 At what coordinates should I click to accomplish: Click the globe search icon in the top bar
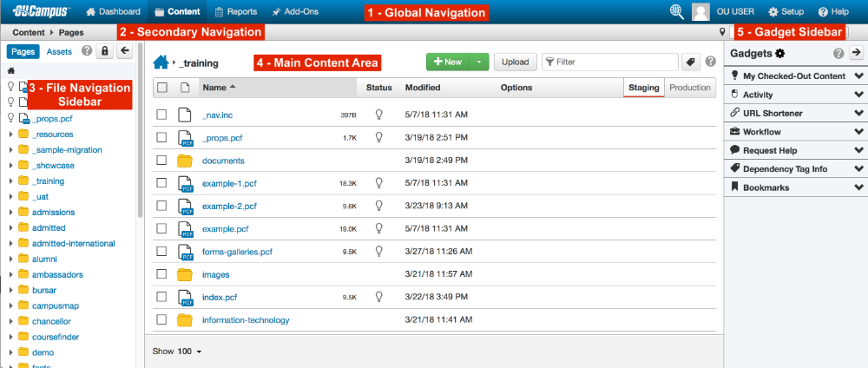[x=678, y=12]
